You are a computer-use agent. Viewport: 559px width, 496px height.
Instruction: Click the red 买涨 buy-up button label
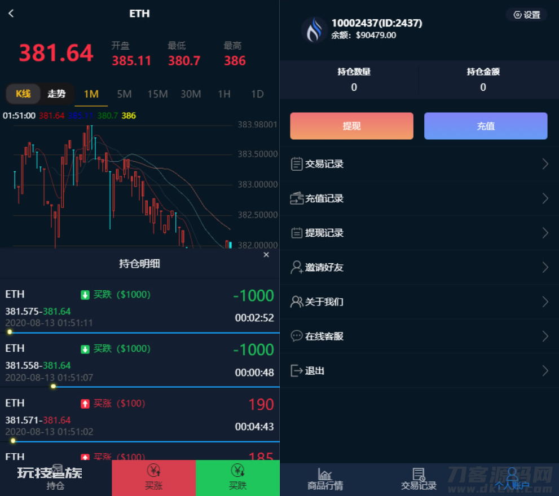(x=153, y=485)
